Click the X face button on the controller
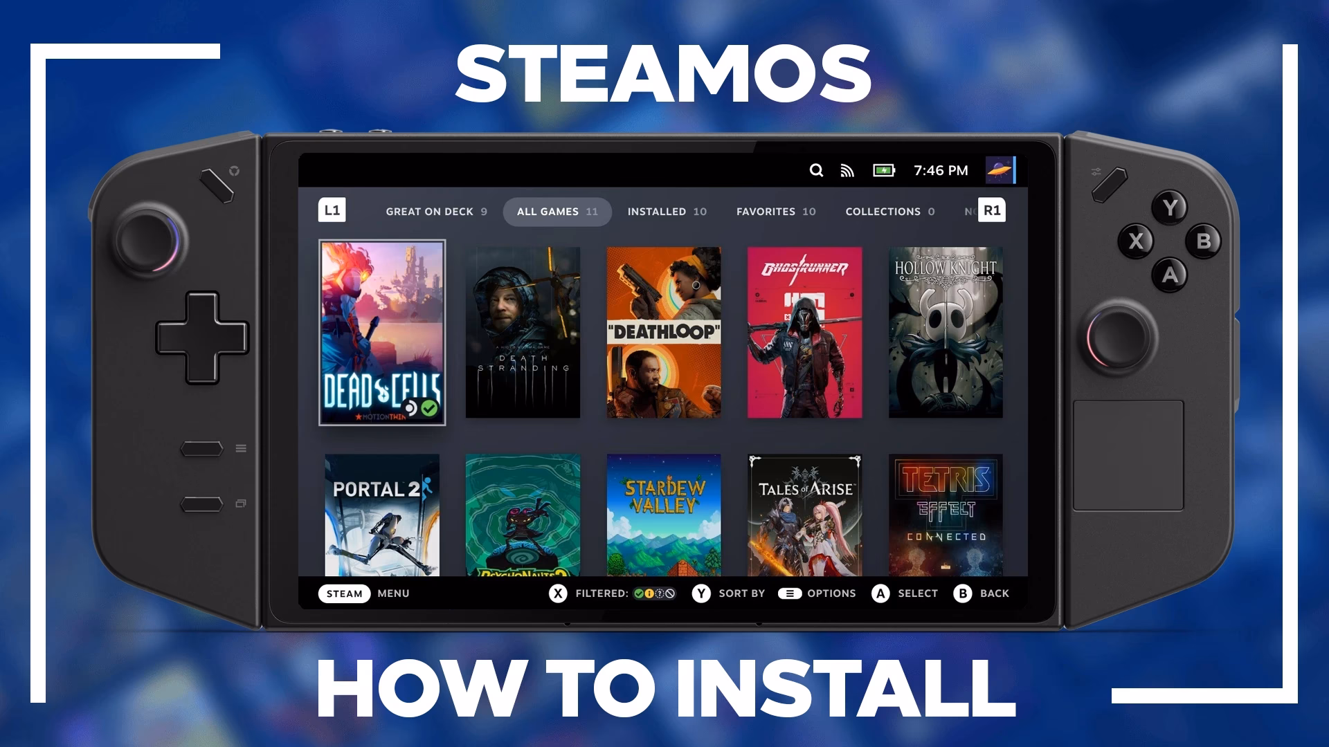Screen dimensions: 1329x747 [x=1136, y=241]
